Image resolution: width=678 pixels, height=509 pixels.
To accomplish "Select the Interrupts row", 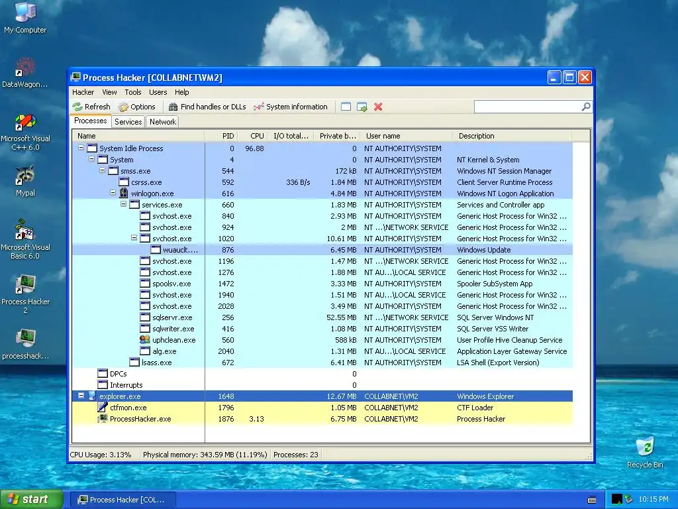I will [322, 385].
